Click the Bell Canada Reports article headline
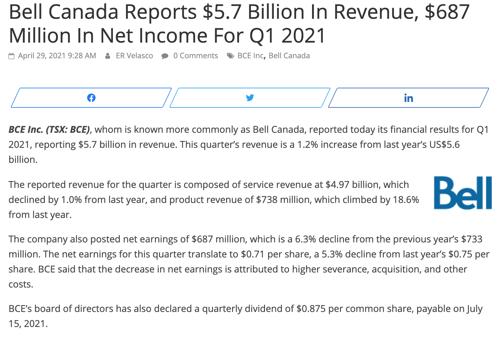This screenshot has height=337, width=498. point(239,24)
